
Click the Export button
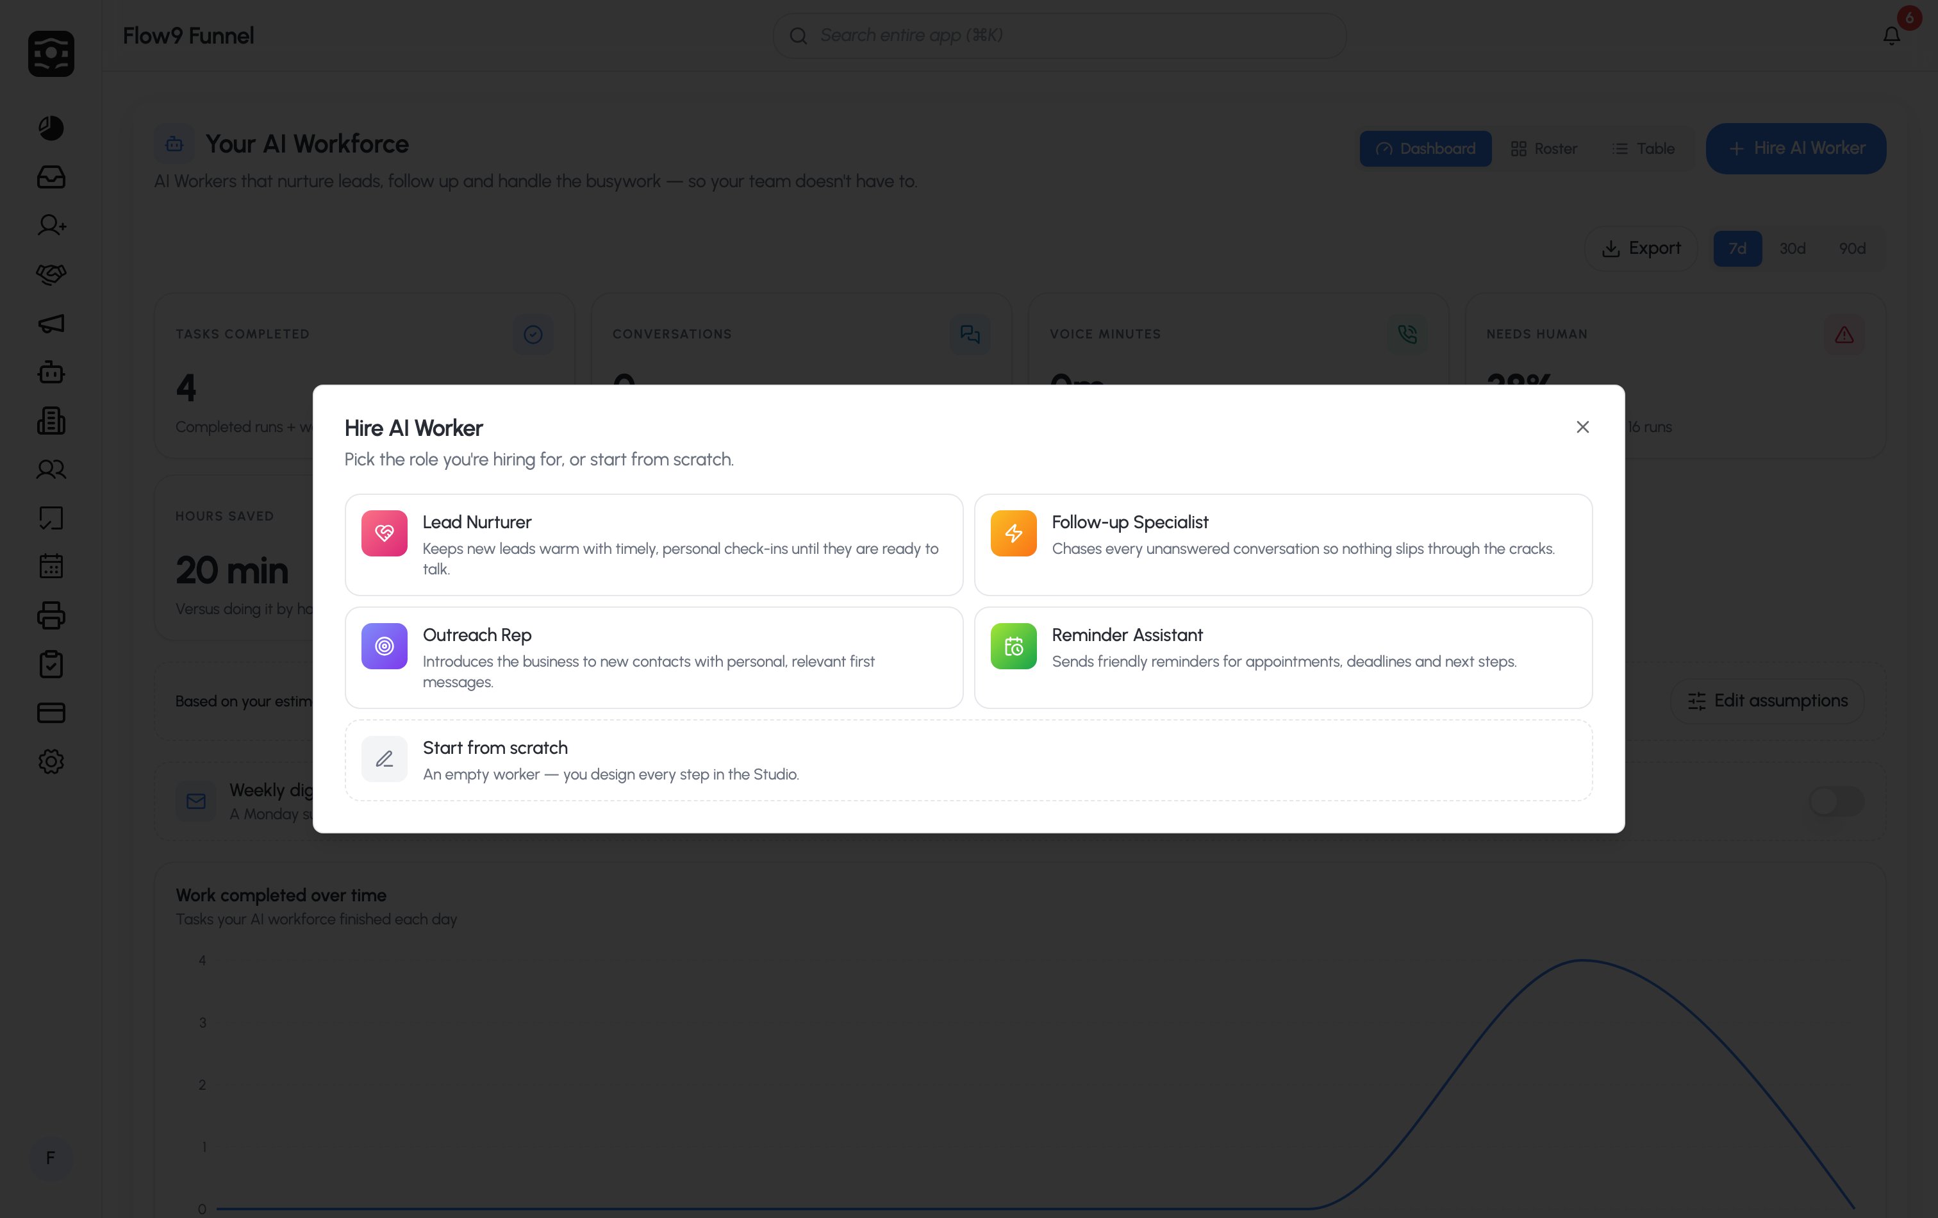click(x=1641, y=249)
